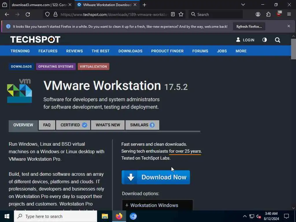The image size is (296, 222).
Task: Click the muted volume tray icon
Action: (258, 216)
